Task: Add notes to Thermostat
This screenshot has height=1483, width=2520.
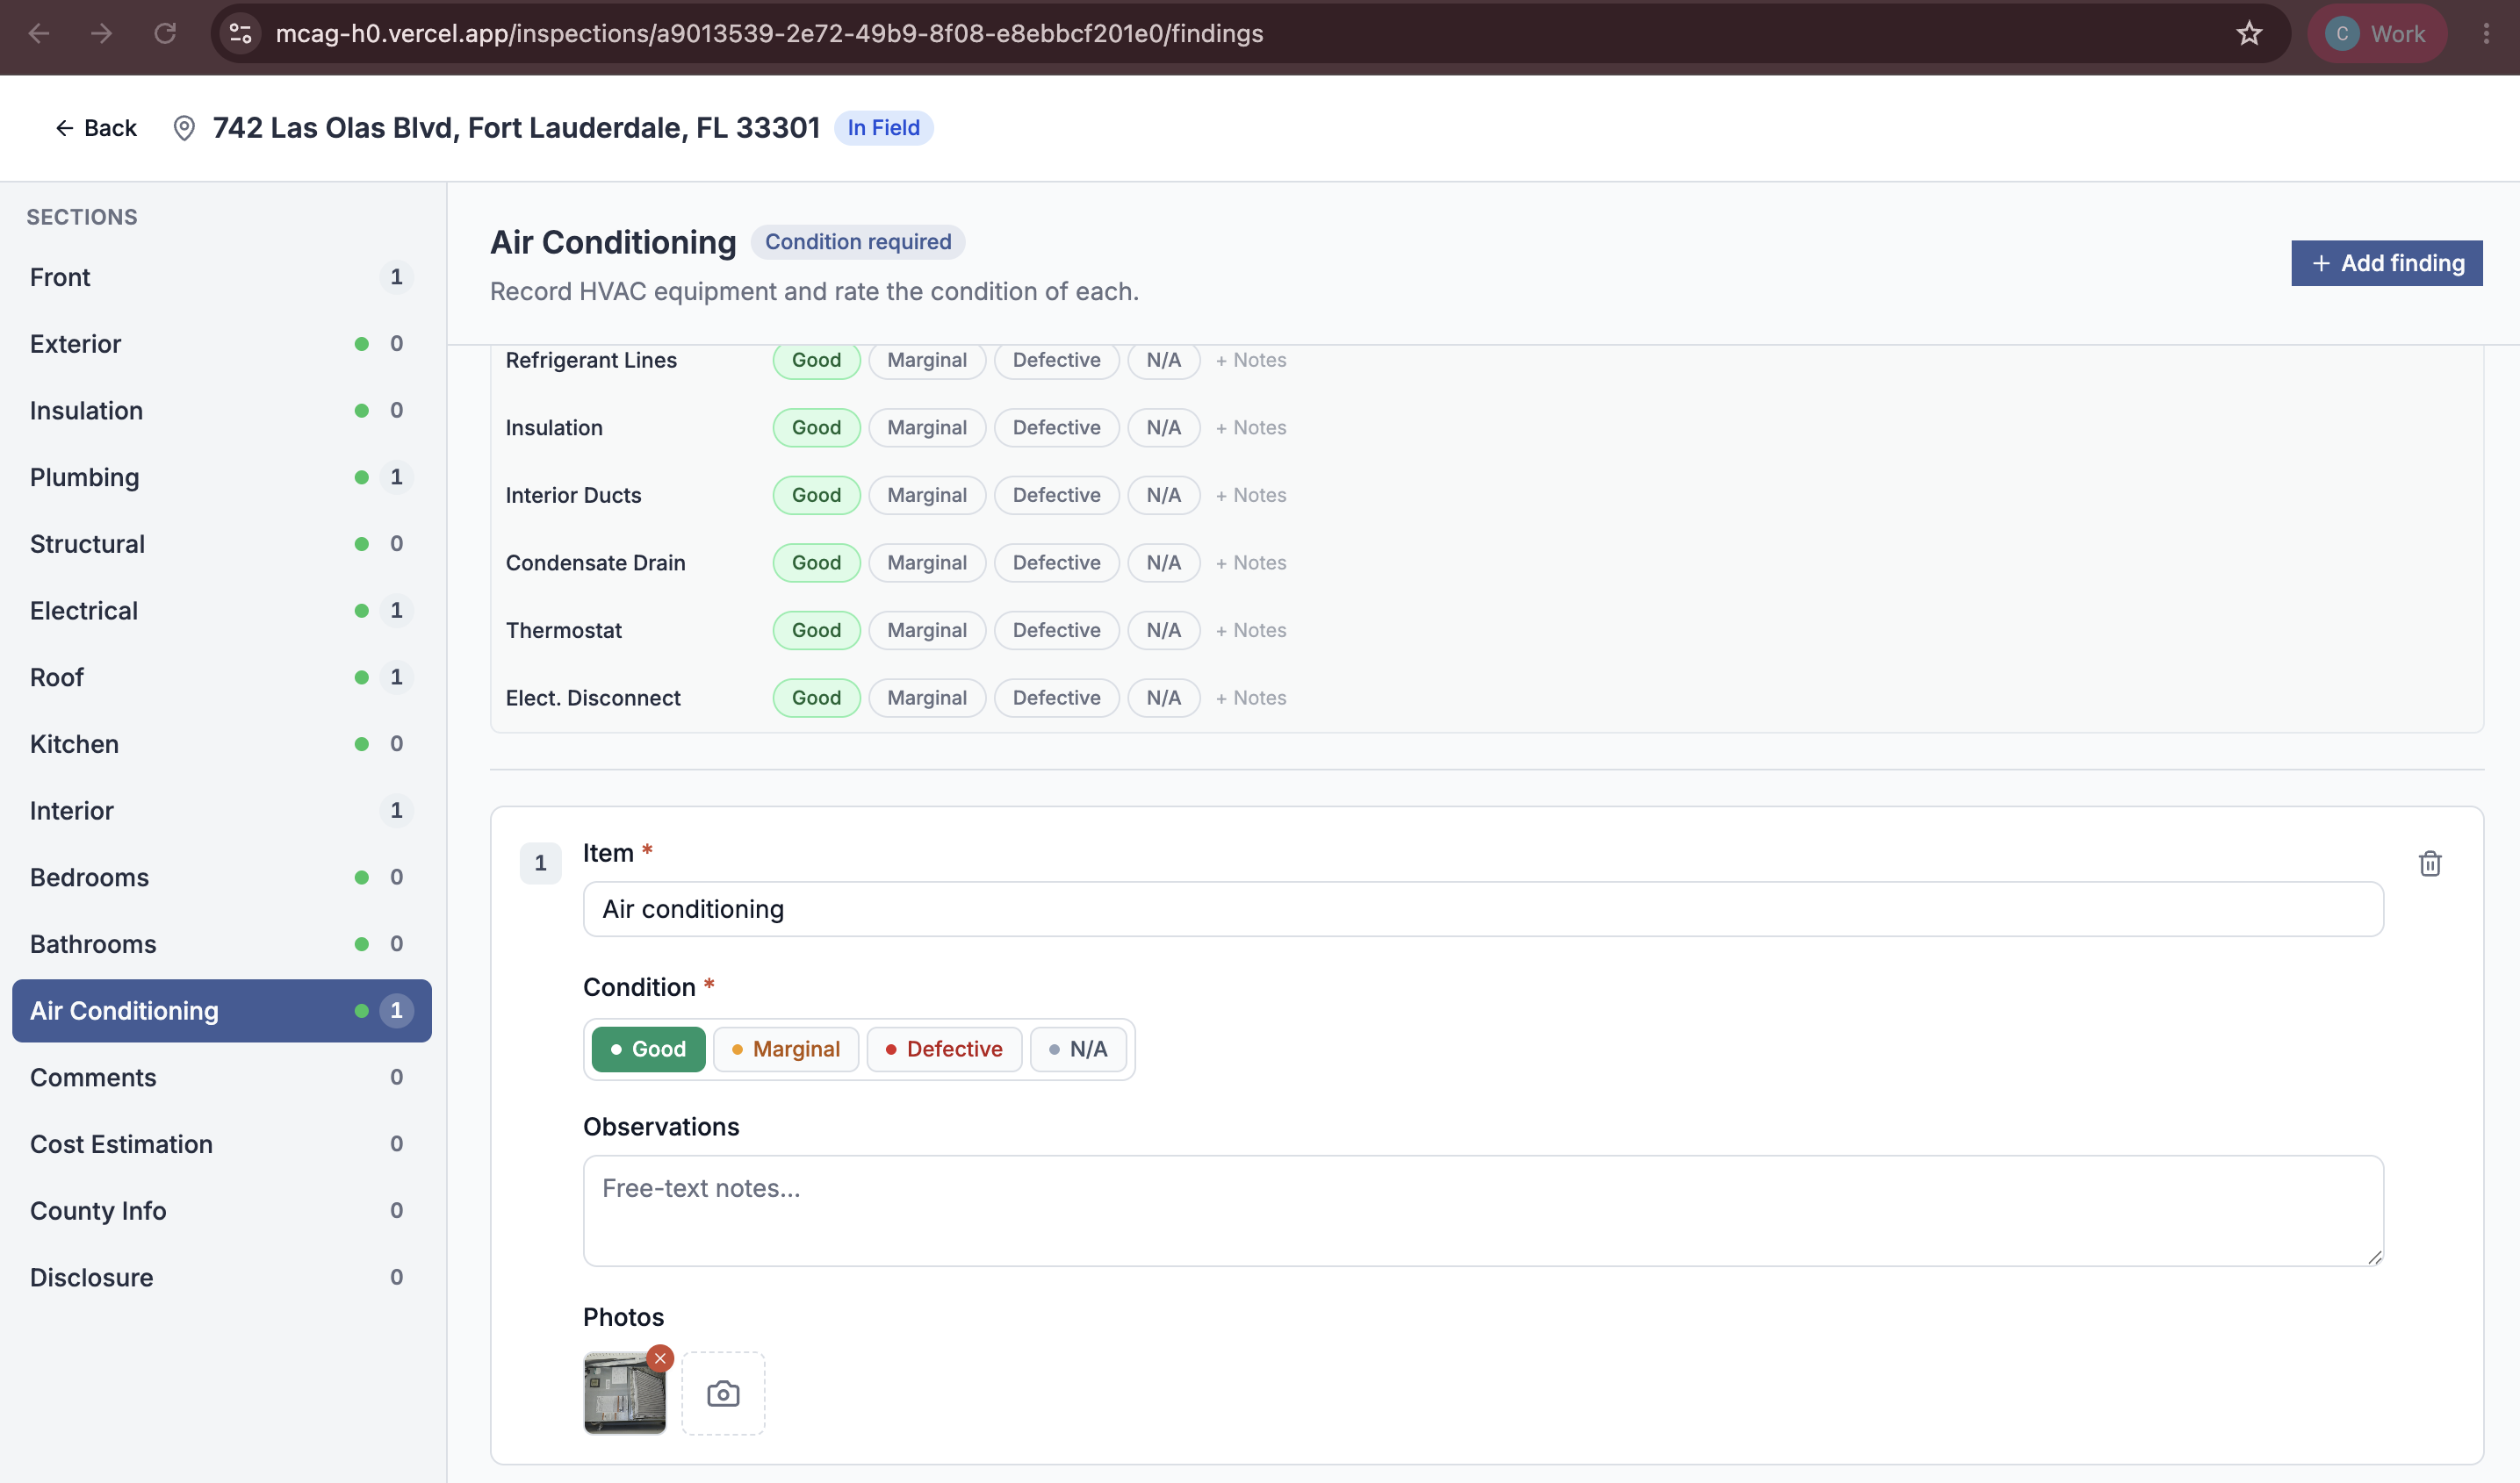Action: (x=1251, y=631)
